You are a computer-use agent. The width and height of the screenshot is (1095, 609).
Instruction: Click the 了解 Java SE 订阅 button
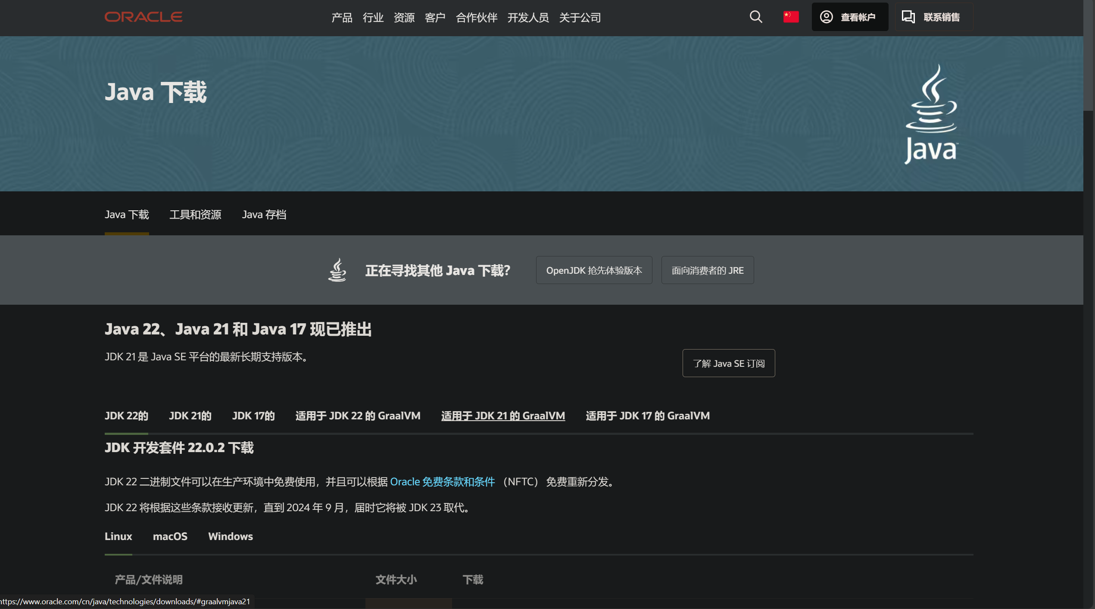(728, 363)
